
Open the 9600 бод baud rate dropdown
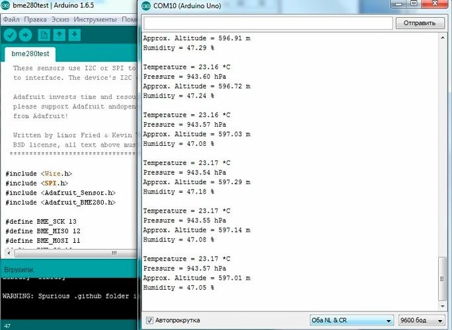[420, 320]
